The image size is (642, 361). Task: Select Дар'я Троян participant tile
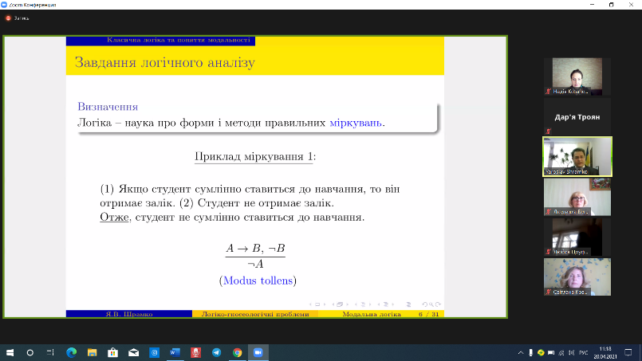tap(577, 116)
